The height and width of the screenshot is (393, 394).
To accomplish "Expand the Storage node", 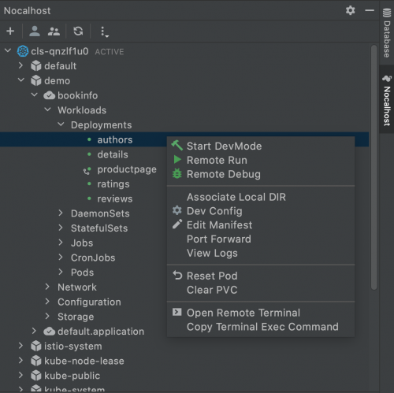I will 47,316.
